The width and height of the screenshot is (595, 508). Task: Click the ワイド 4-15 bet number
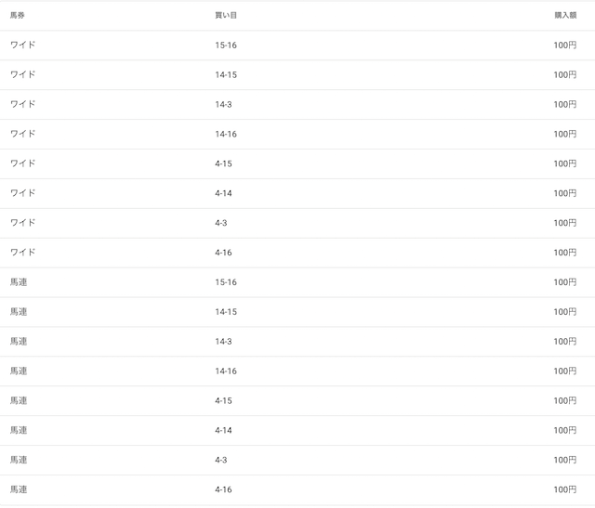(x=223, y=163)
